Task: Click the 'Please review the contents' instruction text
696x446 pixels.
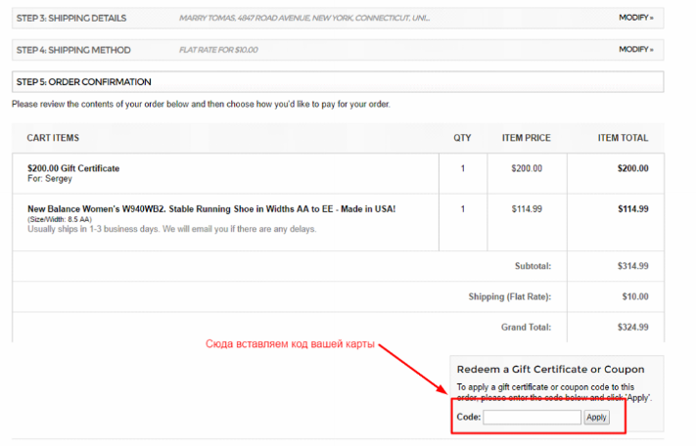Action: 201,105
